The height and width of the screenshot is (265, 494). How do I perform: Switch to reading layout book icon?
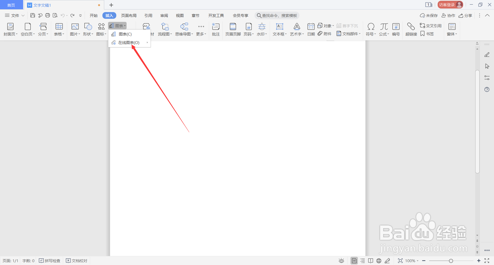[370, 261]
